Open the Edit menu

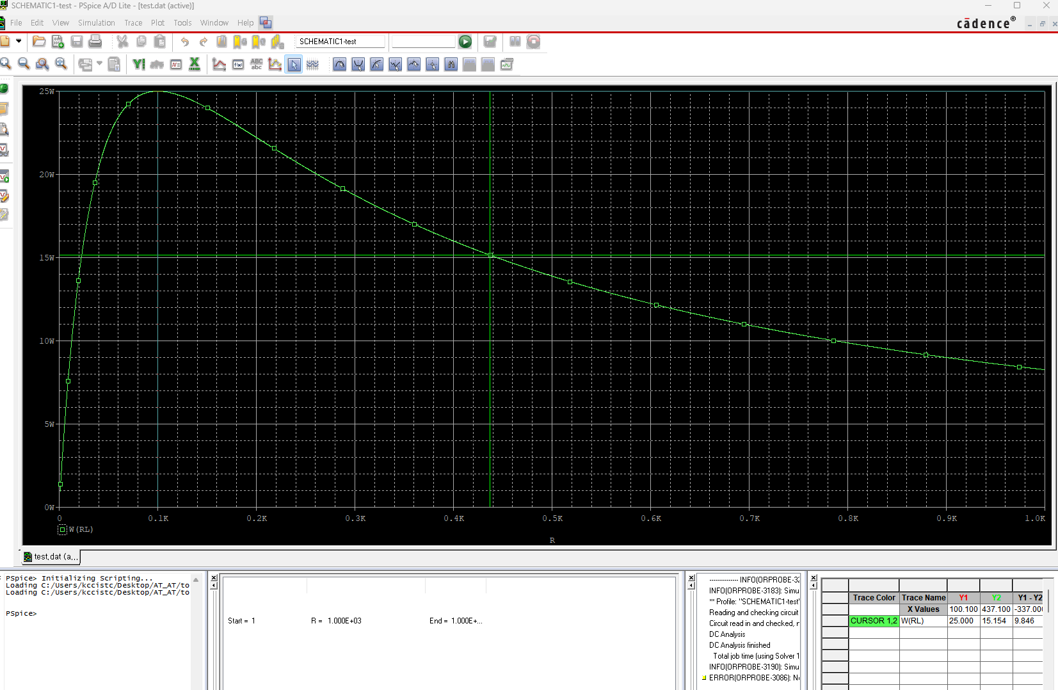(37, 23)
